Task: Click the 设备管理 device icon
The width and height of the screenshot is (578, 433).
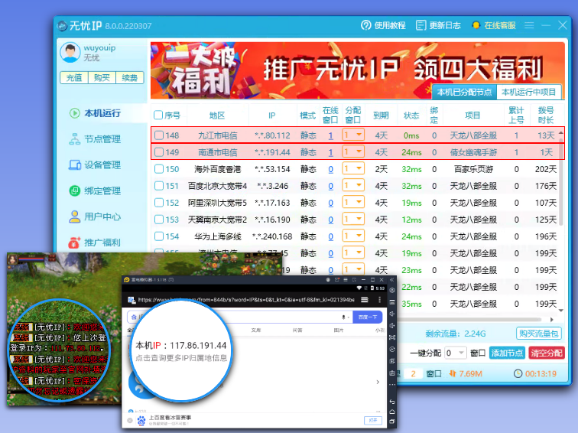Action: tap(74, 165)
